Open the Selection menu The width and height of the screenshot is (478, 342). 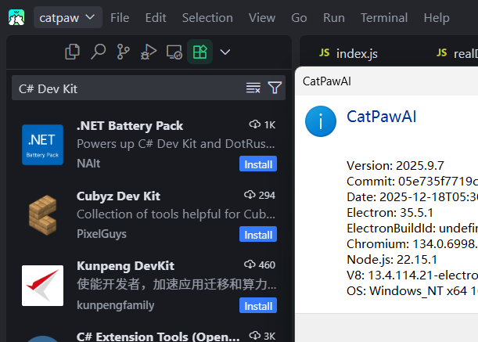(x=207, y=17)
